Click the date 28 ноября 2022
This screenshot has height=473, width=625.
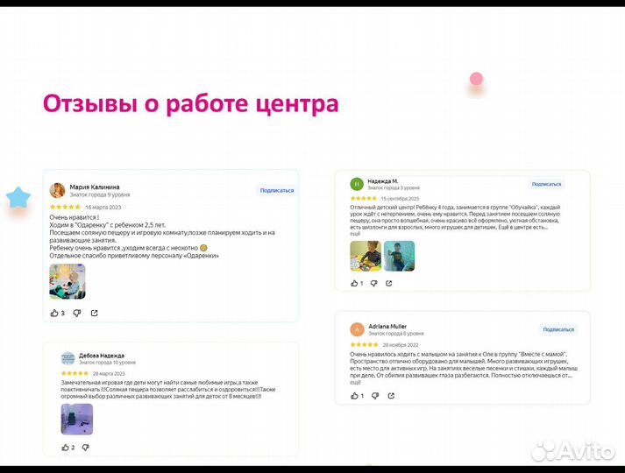tap(401, 345)
